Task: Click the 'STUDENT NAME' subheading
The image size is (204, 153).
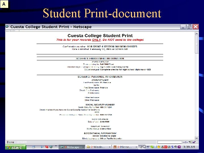Action: (100, 80)
